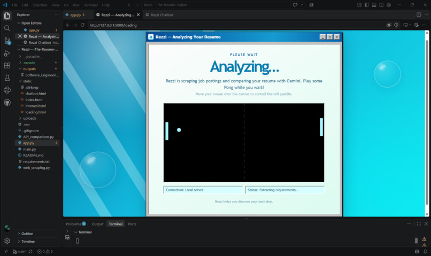Viewport: 431px width, 256px height.
Task: Open the Accounts avatar menu
Action: [x=7, y=228]
